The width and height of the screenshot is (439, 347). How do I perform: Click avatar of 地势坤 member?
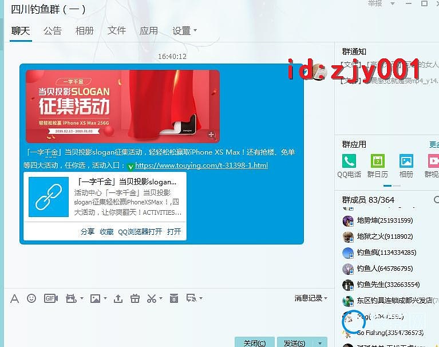coord(348,221)
